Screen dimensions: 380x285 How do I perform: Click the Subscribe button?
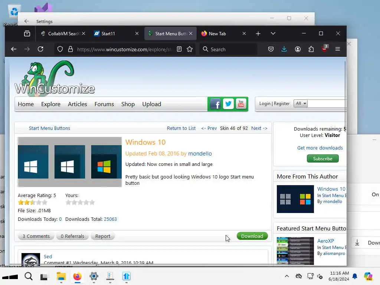click(322, 158)
